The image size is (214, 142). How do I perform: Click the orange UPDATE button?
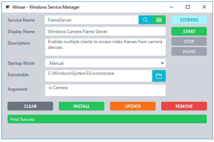click(x=133, y=106)
